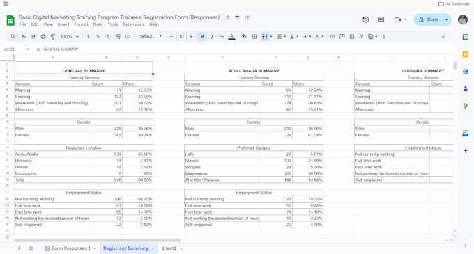
Task: Insert a link
Action: [x=332, y=36]
